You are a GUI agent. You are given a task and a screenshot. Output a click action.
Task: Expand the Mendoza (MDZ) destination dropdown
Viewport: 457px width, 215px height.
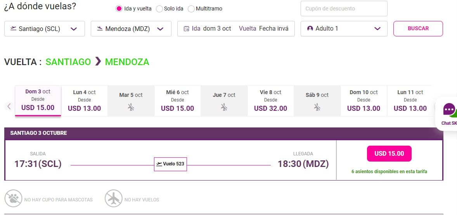(161, 29)
